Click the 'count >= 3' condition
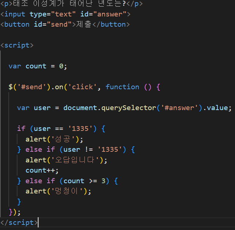 [84, 181]
